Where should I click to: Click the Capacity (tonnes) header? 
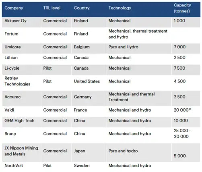click(182, 8)
